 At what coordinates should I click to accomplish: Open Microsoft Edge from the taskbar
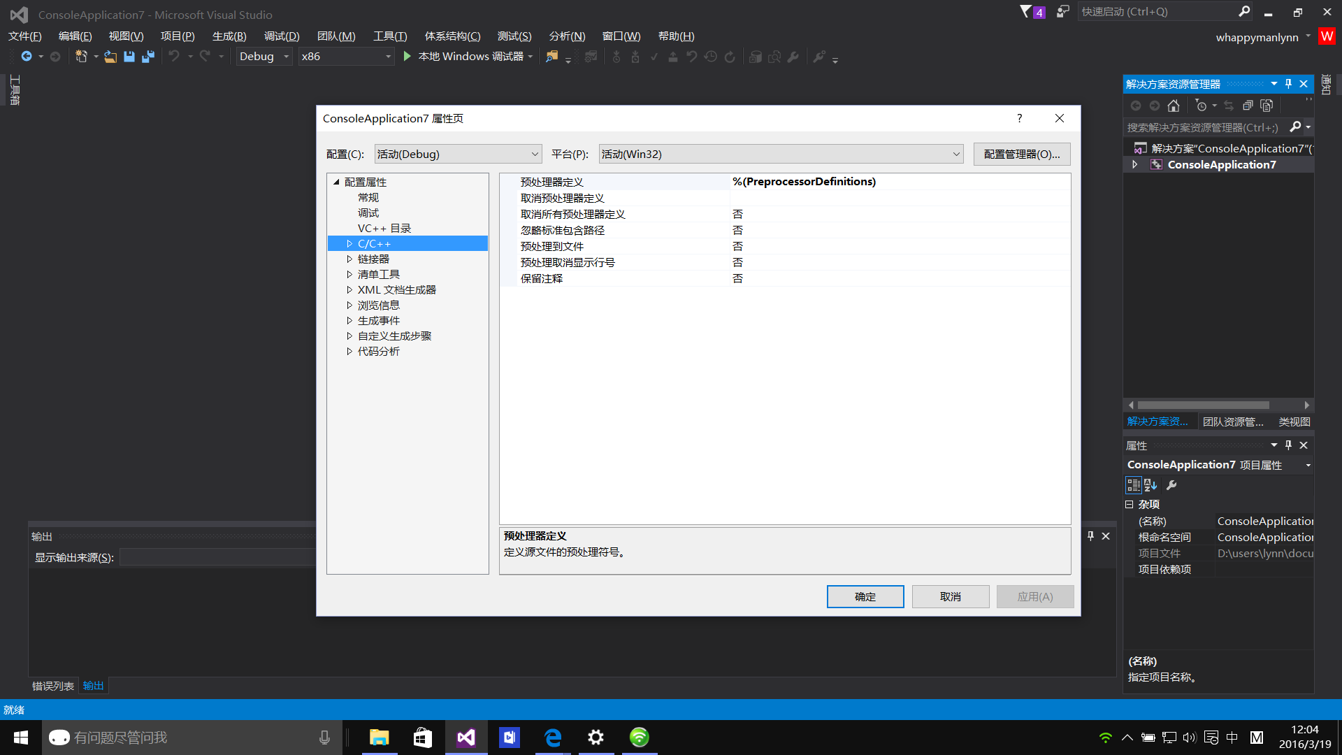(553, 738)
